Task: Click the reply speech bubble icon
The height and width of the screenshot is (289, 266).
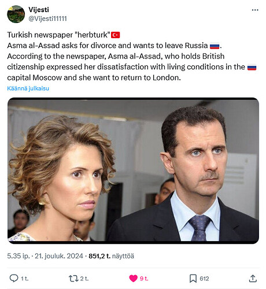Action: pyautogui.click(x=14, y=279)
